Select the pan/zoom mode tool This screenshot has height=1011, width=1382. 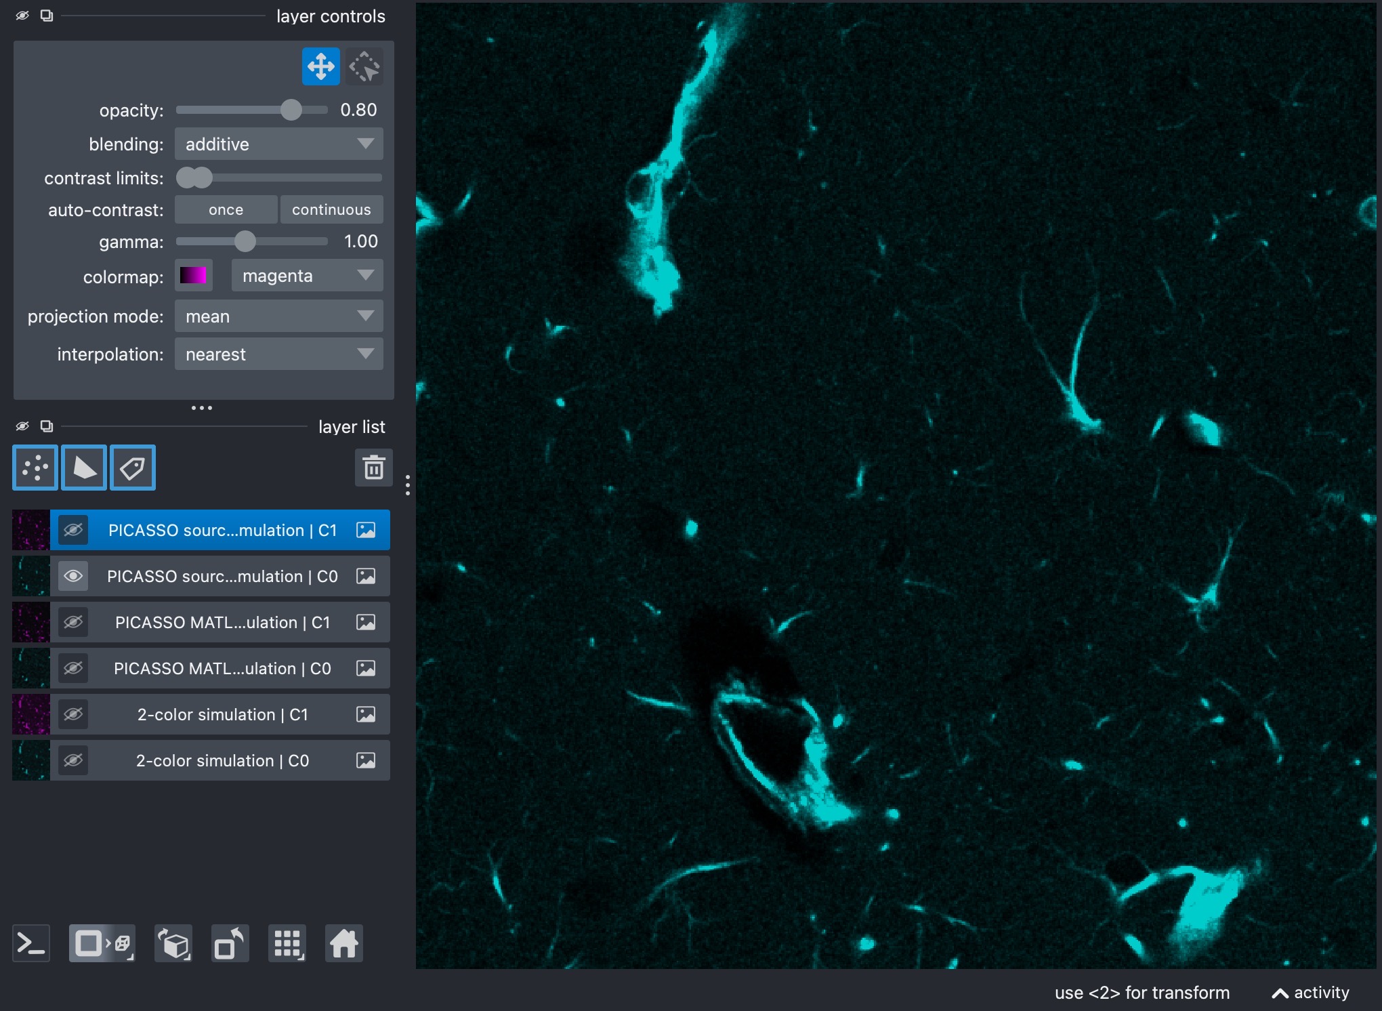click(321, 66)
